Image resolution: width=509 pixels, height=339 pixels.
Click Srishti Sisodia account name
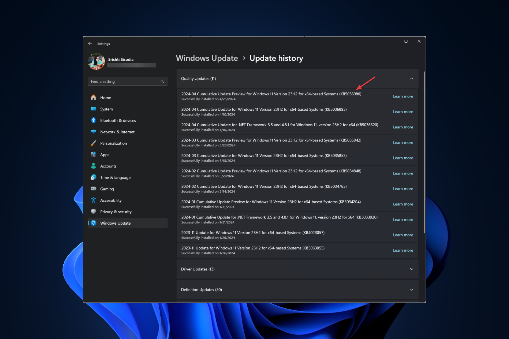[121, 59]
